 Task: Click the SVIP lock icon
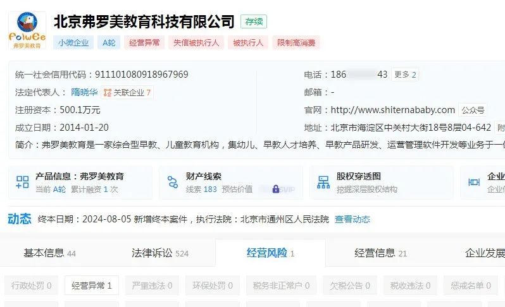pyautogui.click(x=276, y=189)
